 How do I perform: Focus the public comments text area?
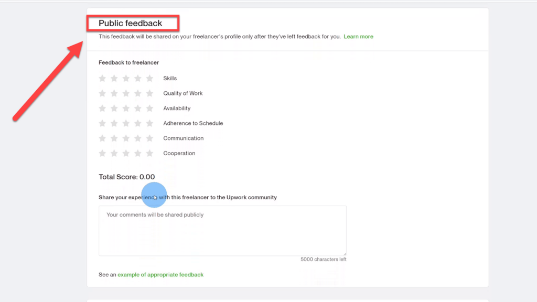click(222, 231)
